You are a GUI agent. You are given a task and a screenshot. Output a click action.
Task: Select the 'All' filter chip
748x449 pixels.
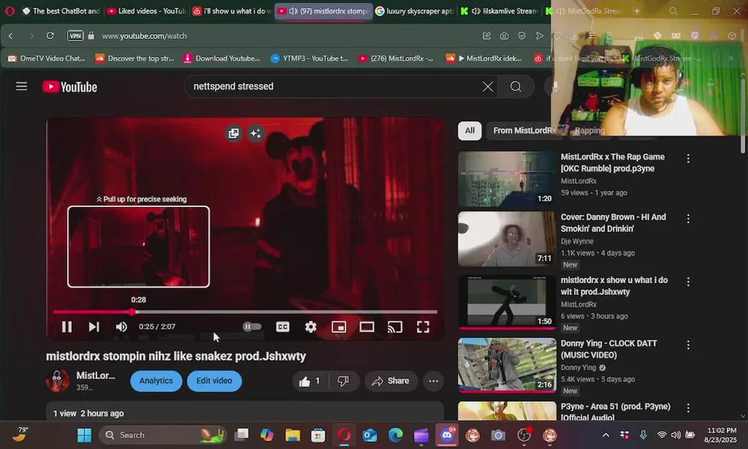coord(469,130)
